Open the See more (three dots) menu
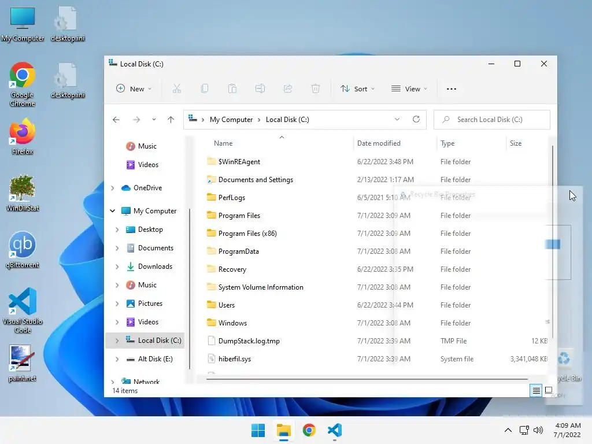592x444 pixels. pos(452,89)
